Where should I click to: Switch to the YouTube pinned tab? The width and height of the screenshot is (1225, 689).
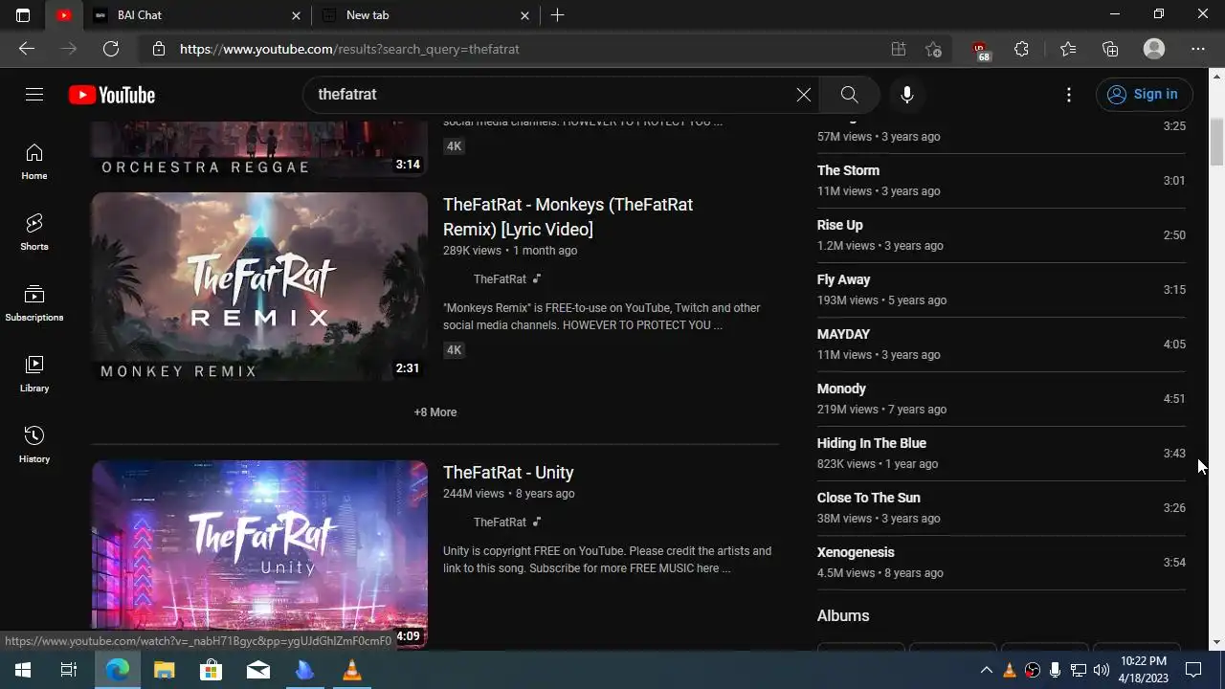[x=63, y=15]
